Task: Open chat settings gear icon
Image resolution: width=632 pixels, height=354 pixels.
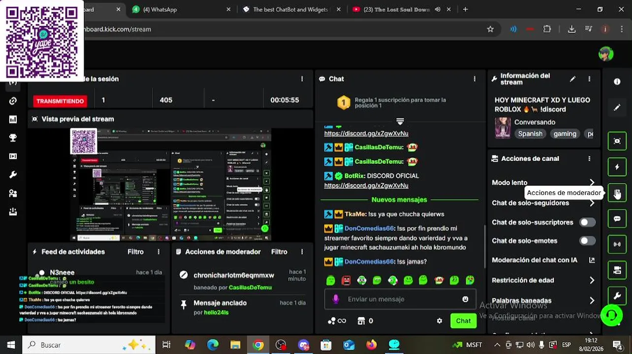Action: [440, 321]
